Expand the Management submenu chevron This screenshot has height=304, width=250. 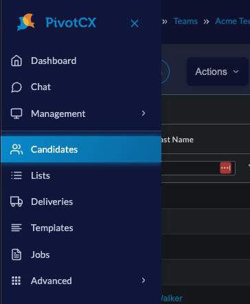click(x=144, y=113)
